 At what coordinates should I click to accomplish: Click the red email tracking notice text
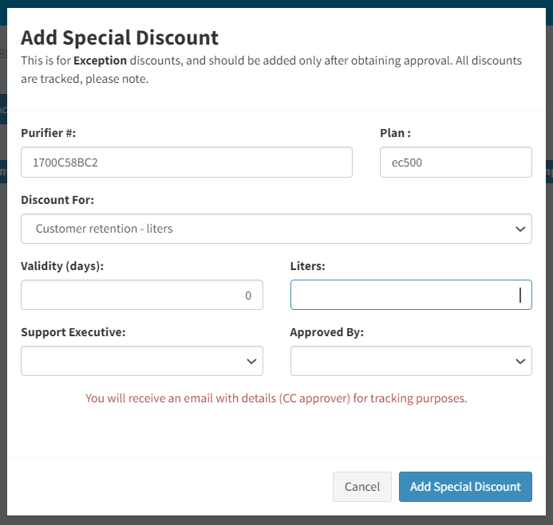[x=276, y=398]
